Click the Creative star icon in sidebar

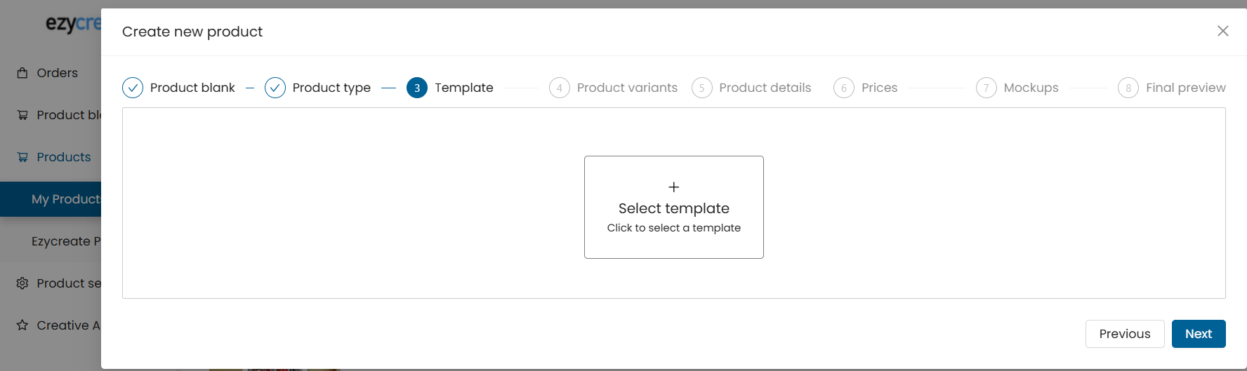(x=22, y=325)
